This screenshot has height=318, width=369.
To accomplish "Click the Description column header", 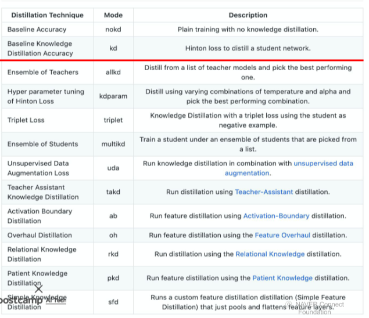I will [248, 15].
